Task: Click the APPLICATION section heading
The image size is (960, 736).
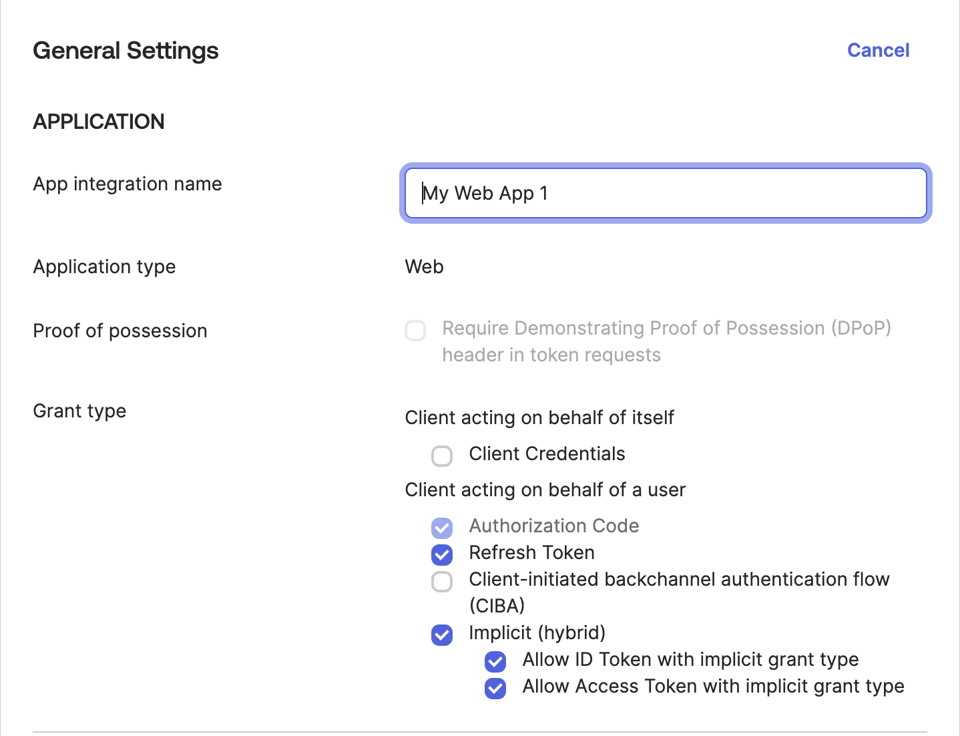Action: [x=99, y=122]
